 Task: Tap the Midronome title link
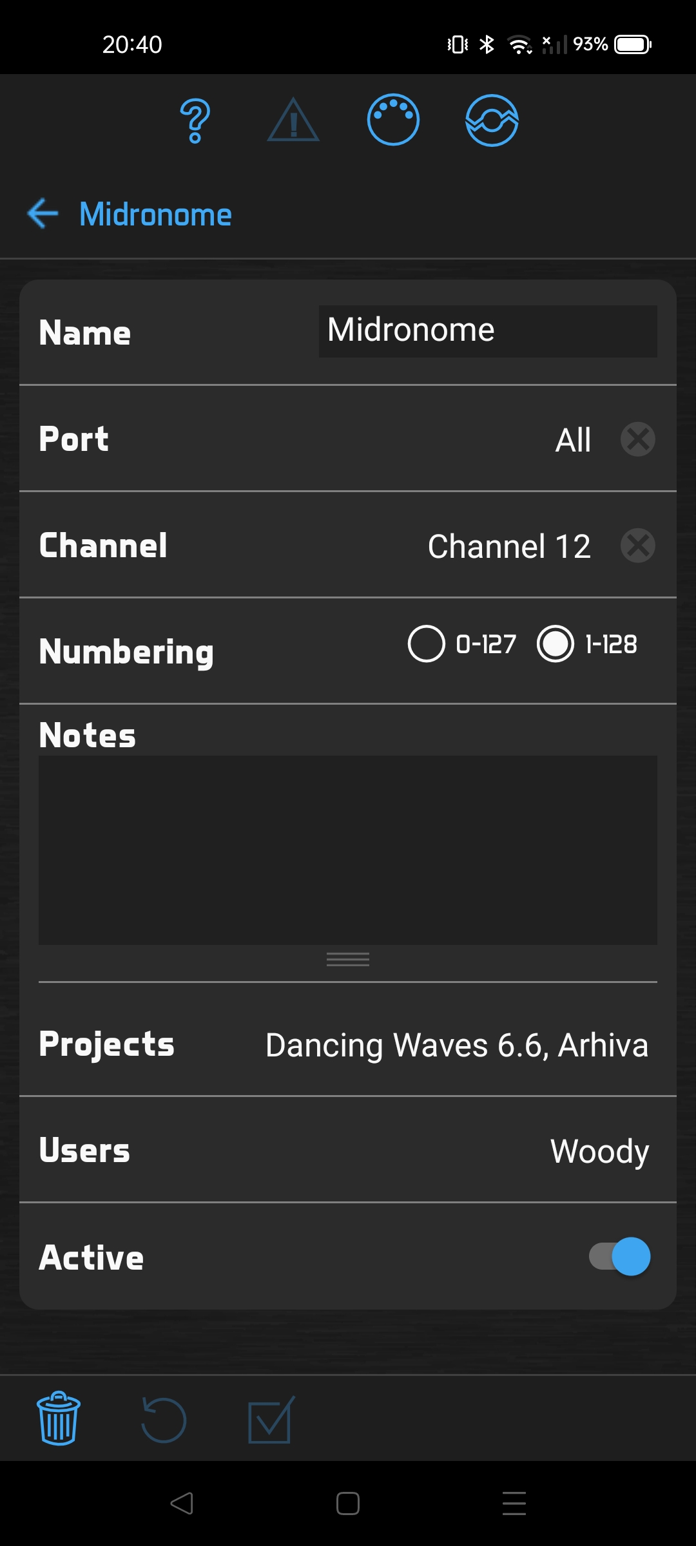click(x=155, y=214)
